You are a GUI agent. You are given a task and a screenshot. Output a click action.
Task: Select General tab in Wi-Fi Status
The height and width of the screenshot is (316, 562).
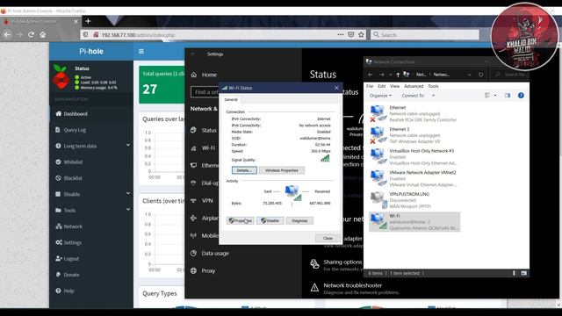(231, 99)
